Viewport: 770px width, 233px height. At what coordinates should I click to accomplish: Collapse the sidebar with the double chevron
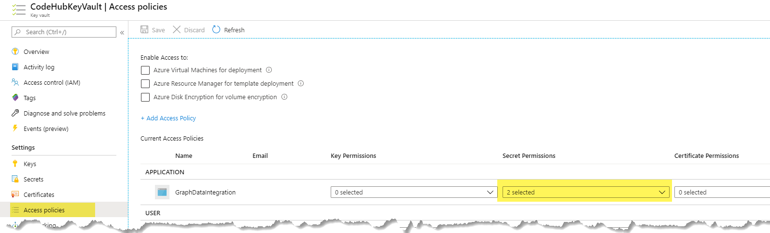click(x=122, y=32)
